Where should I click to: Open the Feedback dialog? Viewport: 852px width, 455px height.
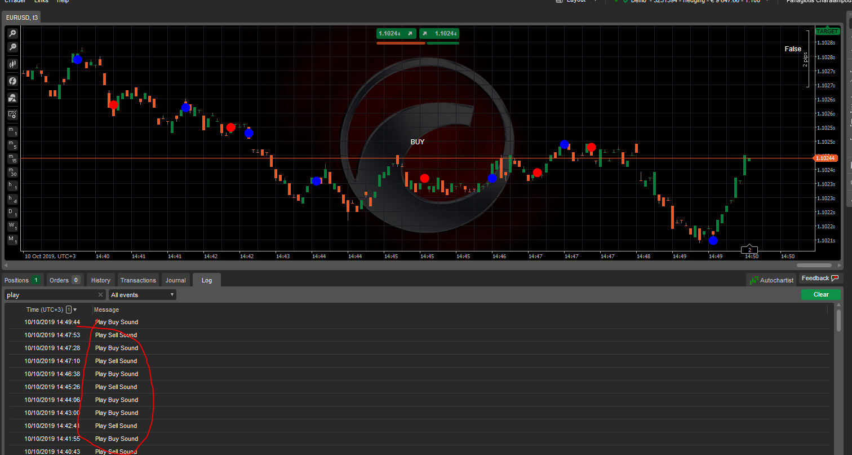(820, 279)
